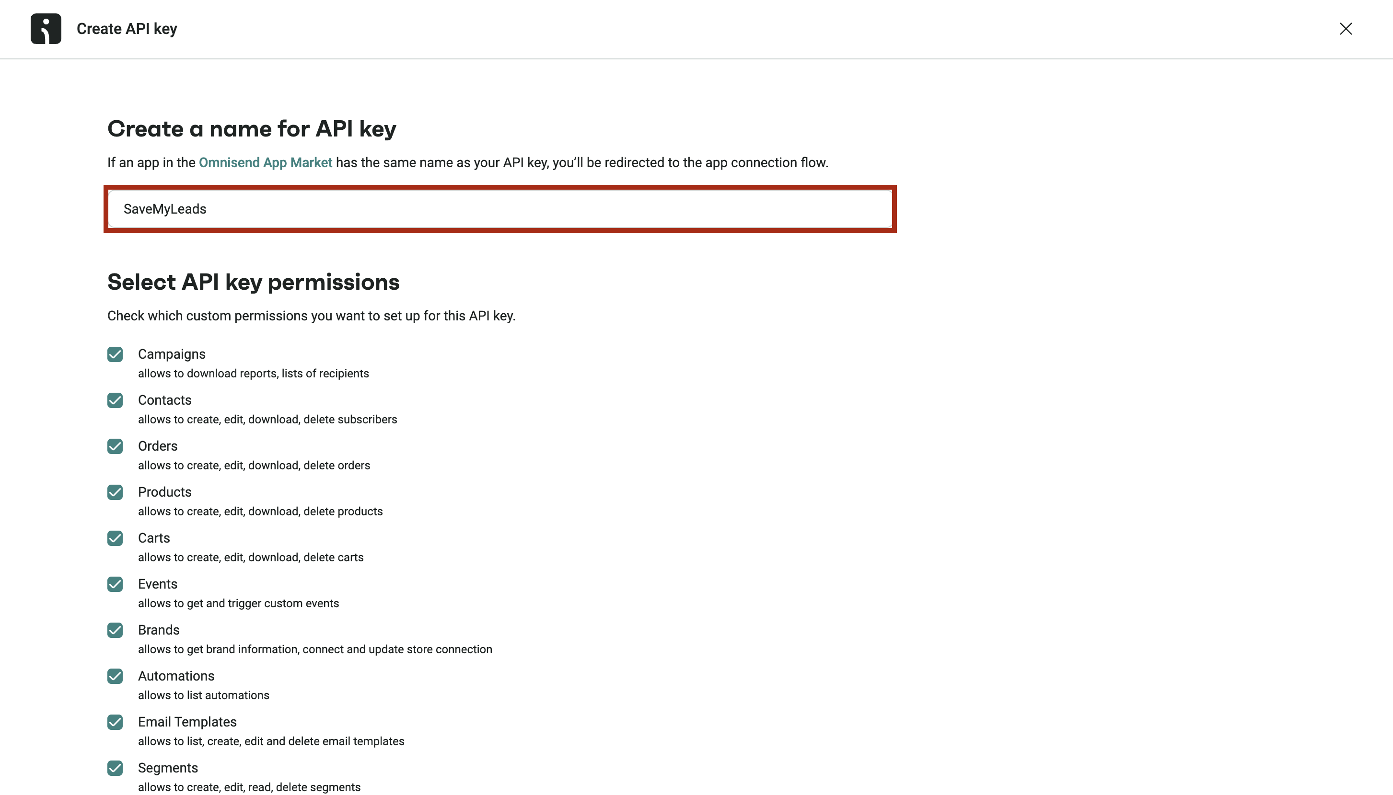Click 'allows to list automations' text
The image size is (1393, 795).
203,695
